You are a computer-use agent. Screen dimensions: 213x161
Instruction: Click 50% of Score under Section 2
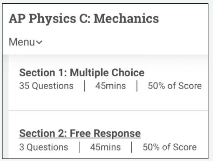click(x=170, y=147)
